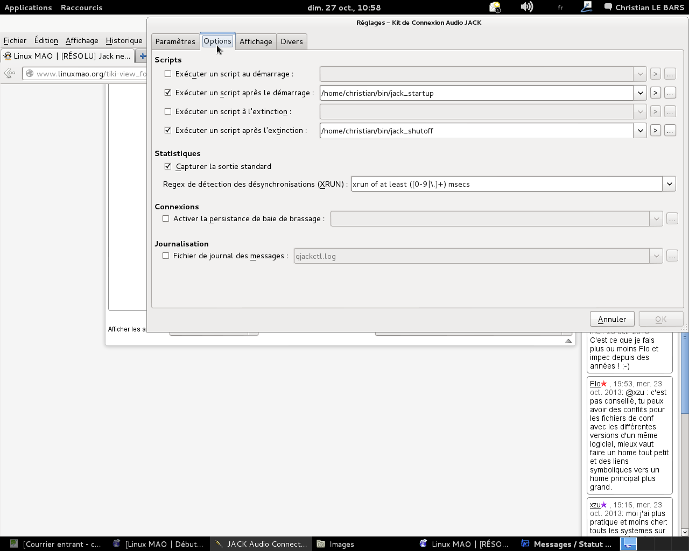The height and width of the screenshot is (551, 689).
Task: Click the notification icon left of the volume icon
Action: (495, 7)
